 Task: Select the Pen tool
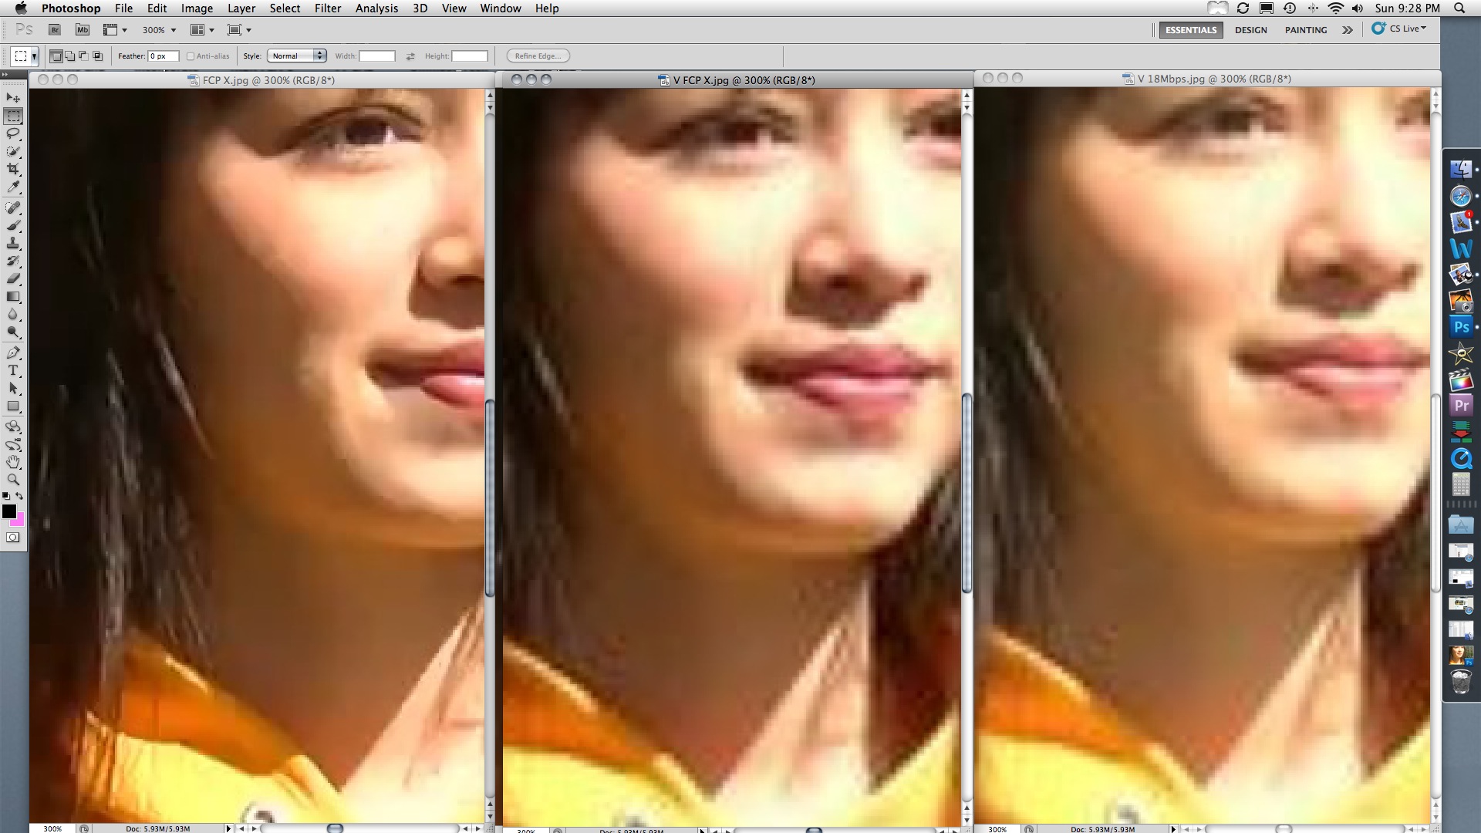coord(13,353)
